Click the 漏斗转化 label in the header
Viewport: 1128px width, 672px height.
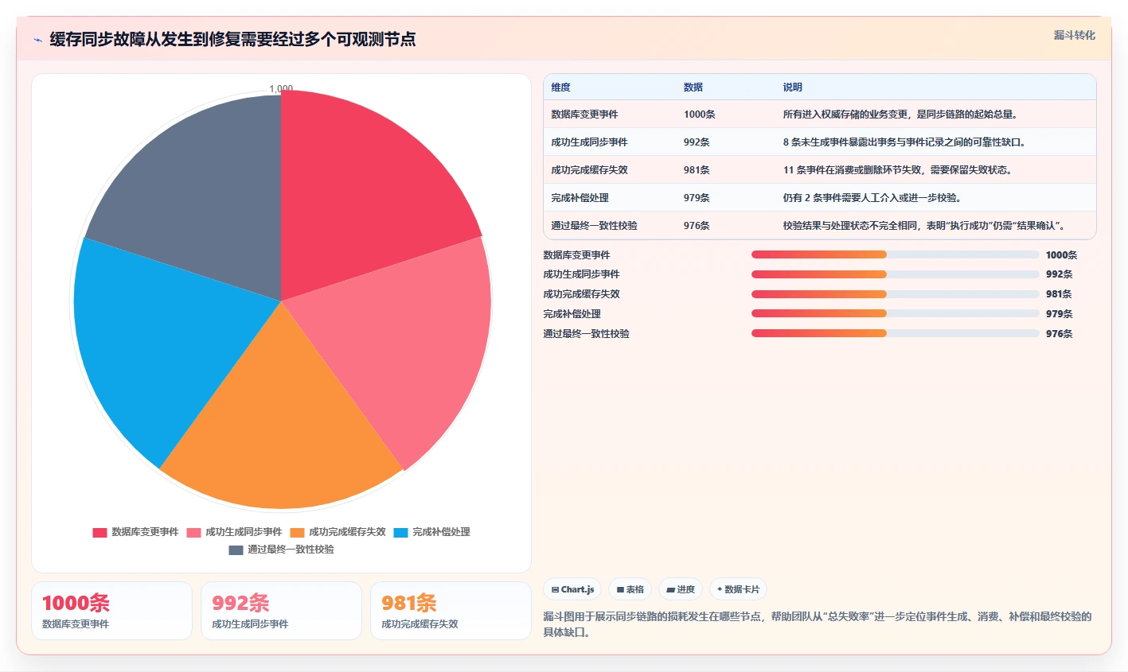click(1074, 35)
